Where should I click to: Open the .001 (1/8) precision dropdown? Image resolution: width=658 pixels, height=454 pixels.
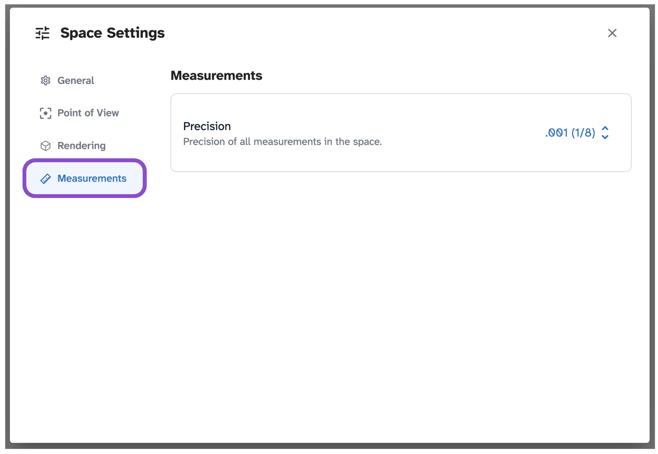pos(577,133)
